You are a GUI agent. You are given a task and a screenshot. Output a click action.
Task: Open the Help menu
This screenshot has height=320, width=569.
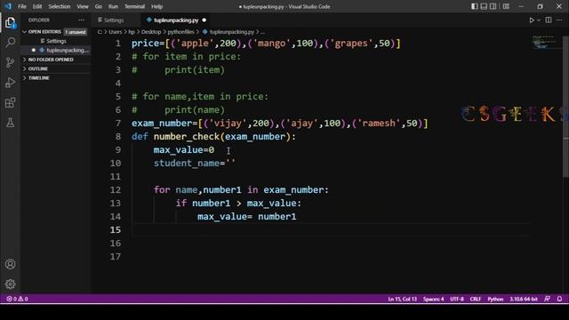(156, 6)
